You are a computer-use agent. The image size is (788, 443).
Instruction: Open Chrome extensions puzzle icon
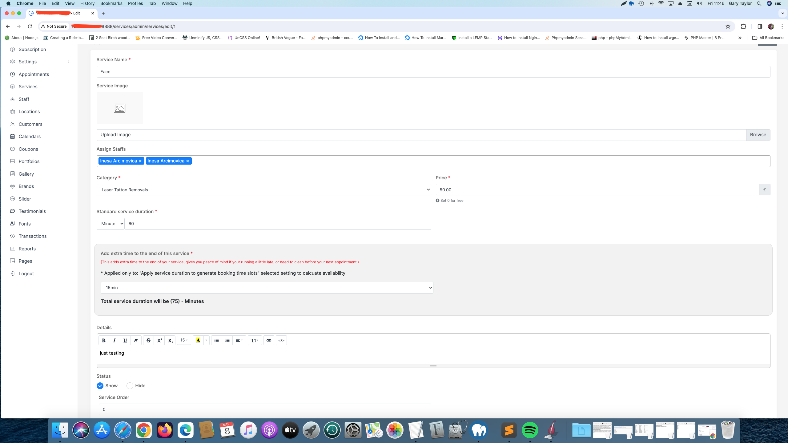click(x=743, y=26)
